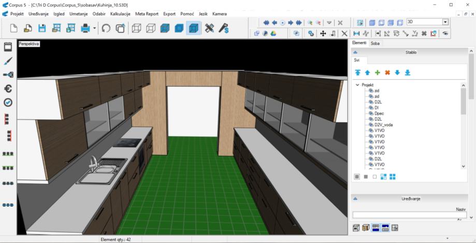
Task: Click the orange delete X in tree panel
Action: coord(387,73)
